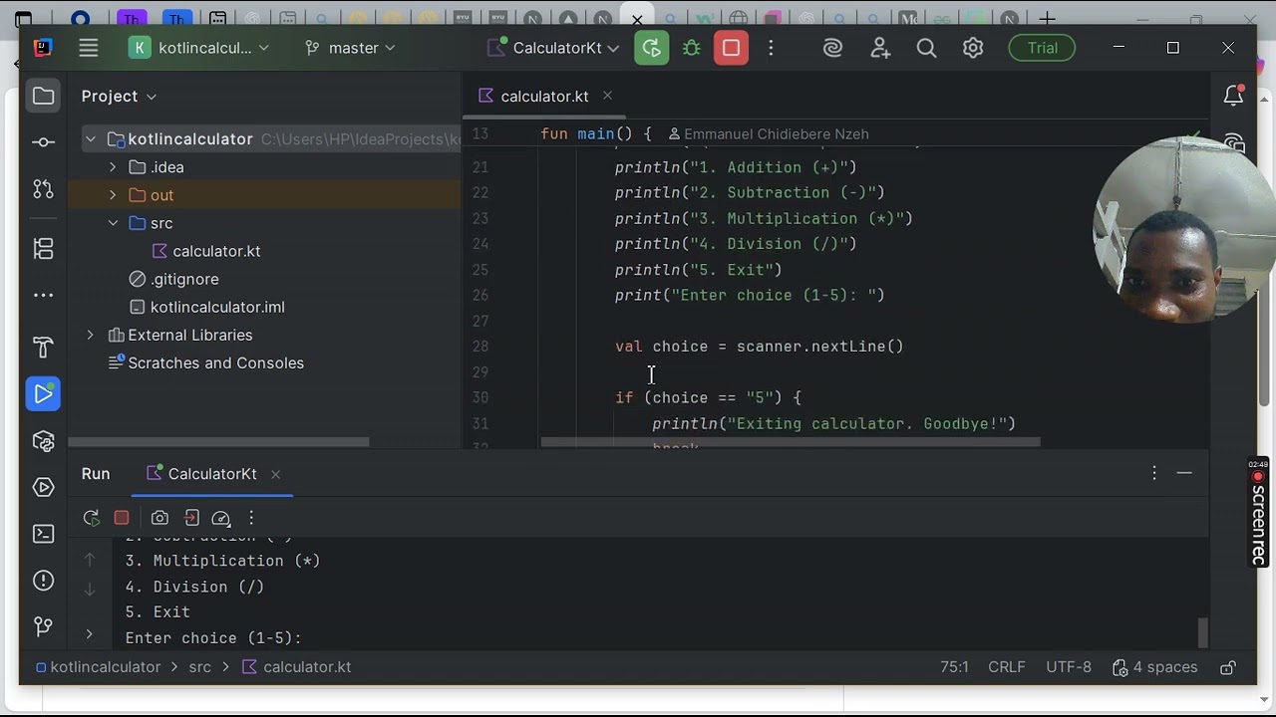The image size is (1276, 717).
Task: Open the AI Assistant spiral icon
Action: pyautogui.click(x=833, y=48)
